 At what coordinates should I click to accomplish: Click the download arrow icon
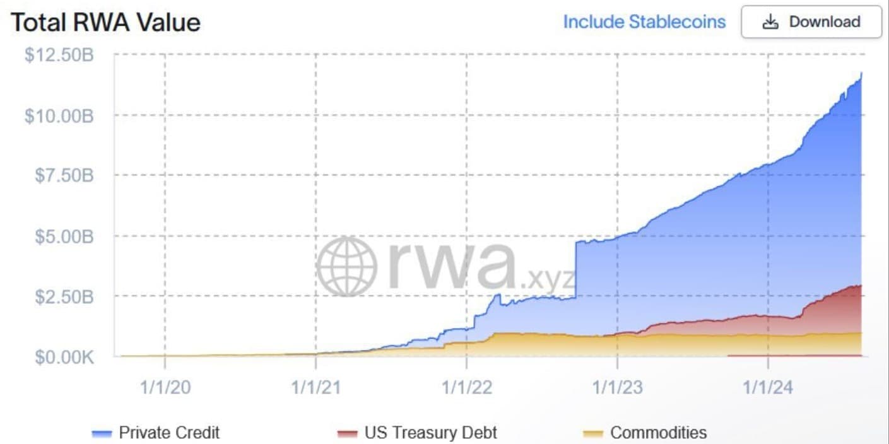(770, 22)
